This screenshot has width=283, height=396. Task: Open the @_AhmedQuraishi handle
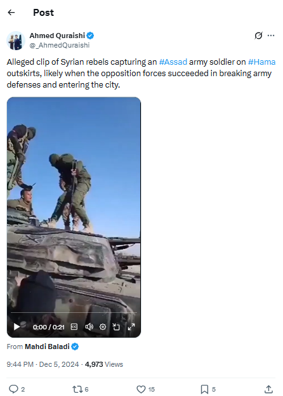[60, 45]
